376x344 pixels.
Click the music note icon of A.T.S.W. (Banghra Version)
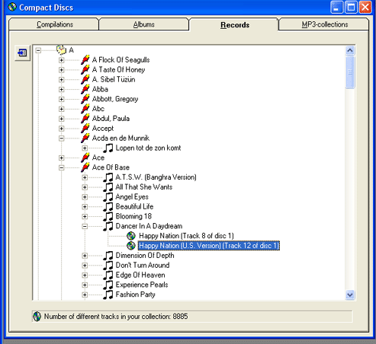108,177
